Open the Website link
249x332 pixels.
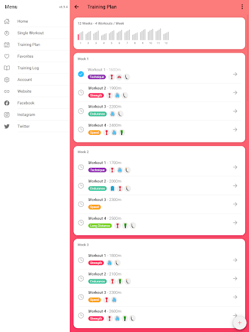click(x=35, y=91)
